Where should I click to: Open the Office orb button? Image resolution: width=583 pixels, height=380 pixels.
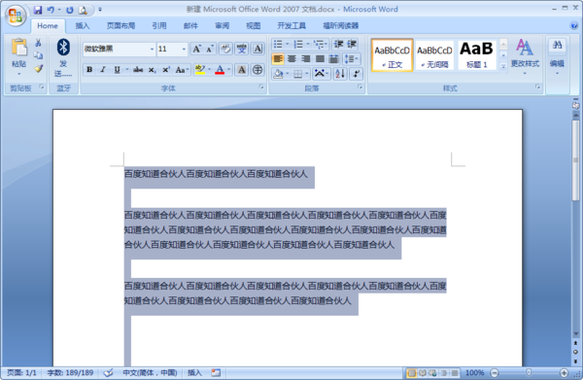tap(16, 16)
